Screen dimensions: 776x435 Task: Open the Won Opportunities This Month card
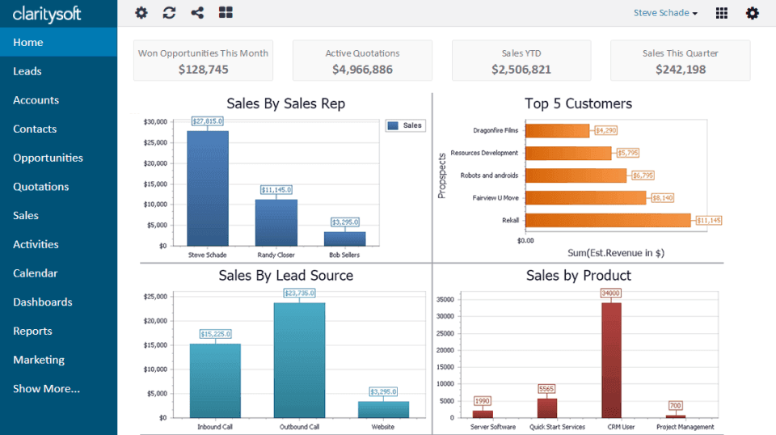203,61
